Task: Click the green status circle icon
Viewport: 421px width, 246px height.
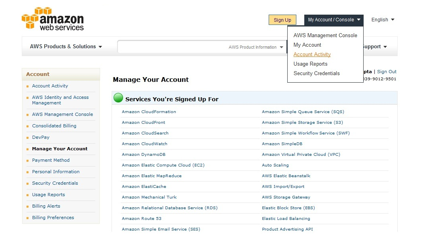Action: coord(118,98)
